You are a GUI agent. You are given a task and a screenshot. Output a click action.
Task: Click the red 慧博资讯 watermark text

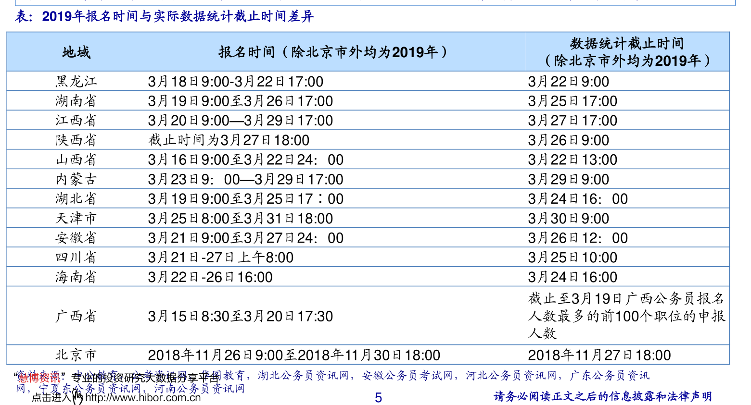coord(39,378)
